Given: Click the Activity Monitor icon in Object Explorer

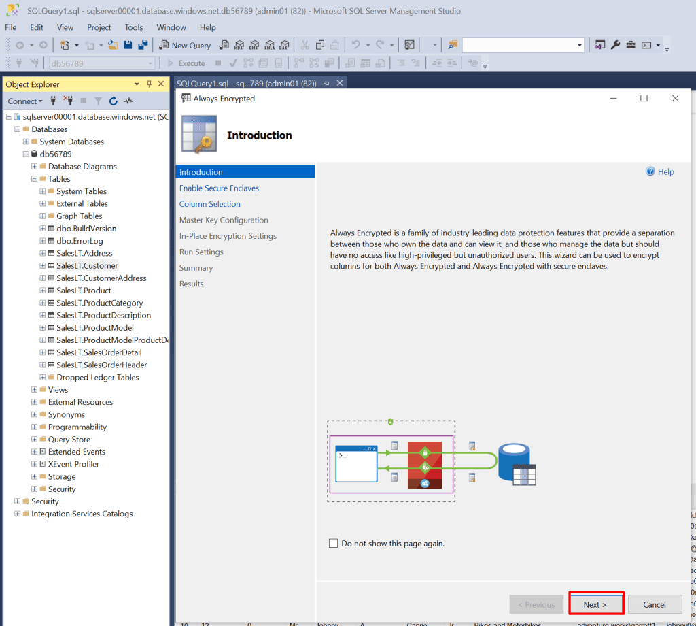Looking at the screenshot, I should (x=128, y=101).
